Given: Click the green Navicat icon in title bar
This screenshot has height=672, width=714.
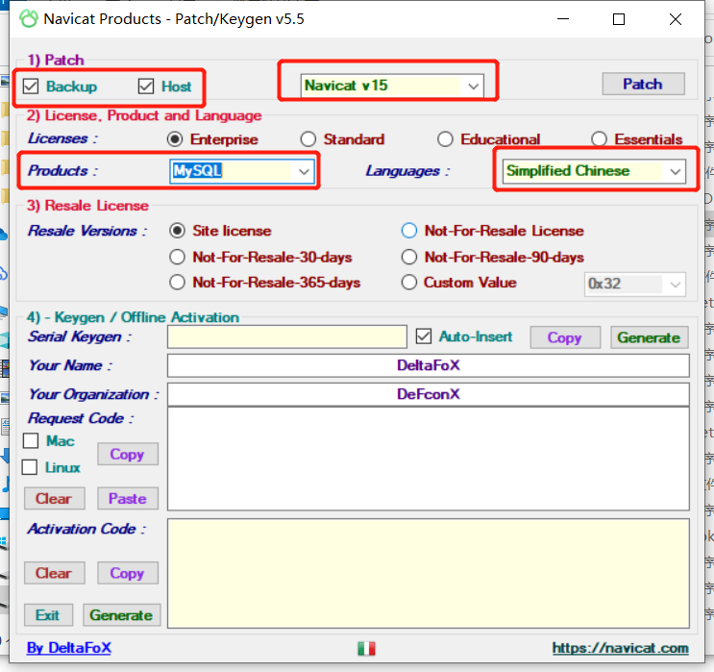Looking at the screenshot, I should [29, 19].
